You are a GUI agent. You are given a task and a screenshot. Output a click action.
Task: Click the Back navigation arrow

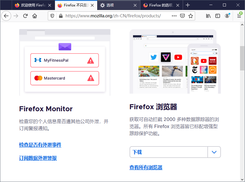(x=6, y=16)
